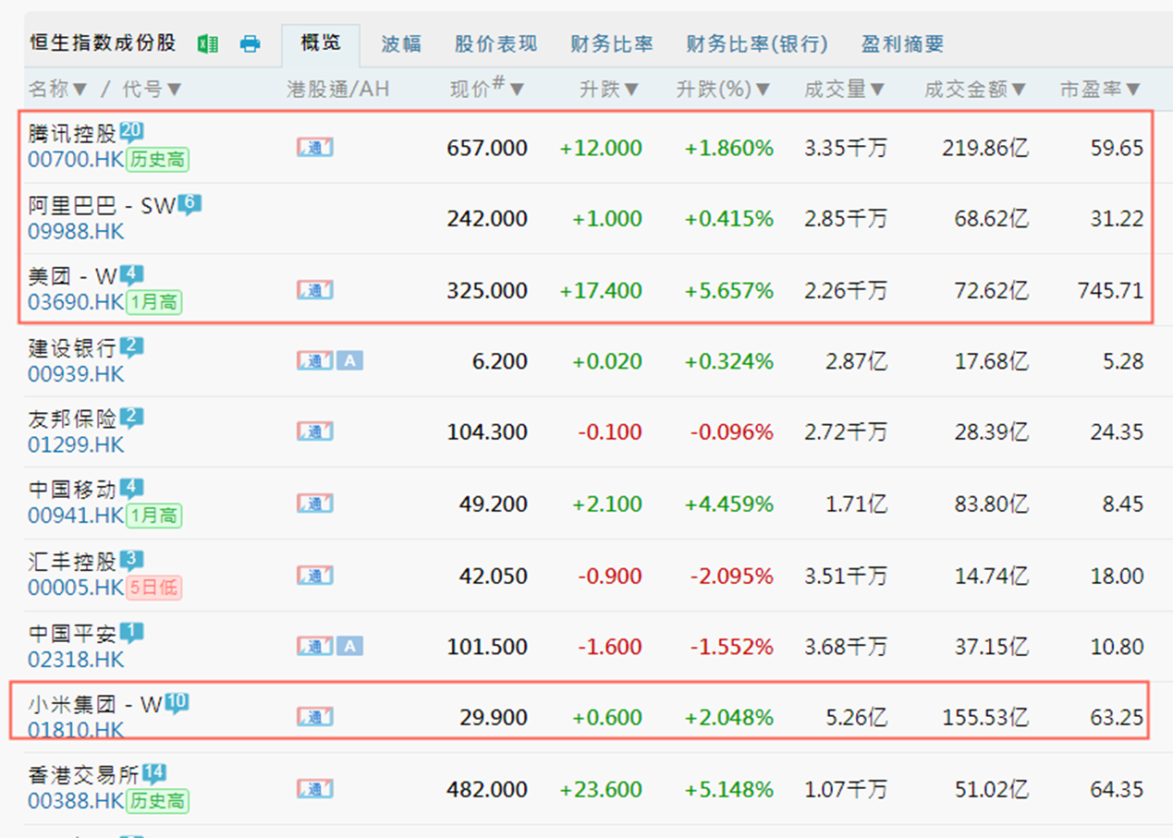The width and height of the screenshot is (1173, 838).
Task: Sort by 升跌(%) column header
Action: 724,89
